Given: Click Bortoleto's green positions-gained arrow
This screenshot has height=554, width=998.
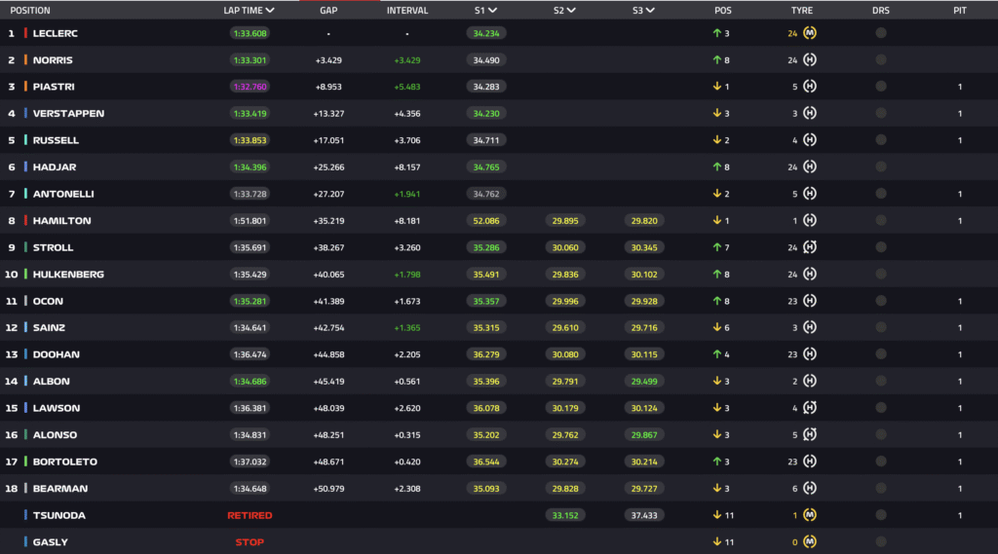Looking at the screenshot, I should point(716,462).
